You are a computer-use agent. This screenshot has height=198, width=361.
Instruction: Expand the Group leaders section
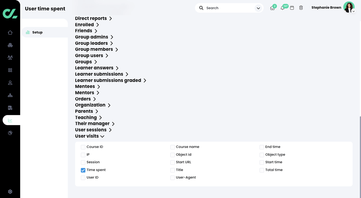tap(94, 43)
